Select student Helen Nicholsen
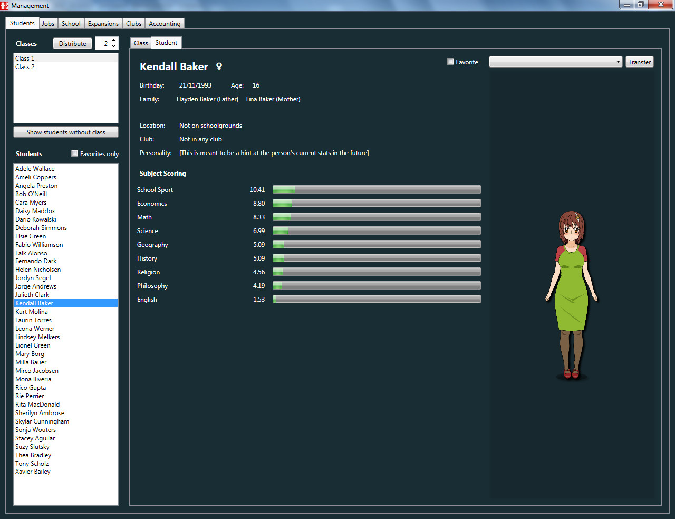Image resolution: width=675 pixels, height=519 pixels. coord(66,269)
